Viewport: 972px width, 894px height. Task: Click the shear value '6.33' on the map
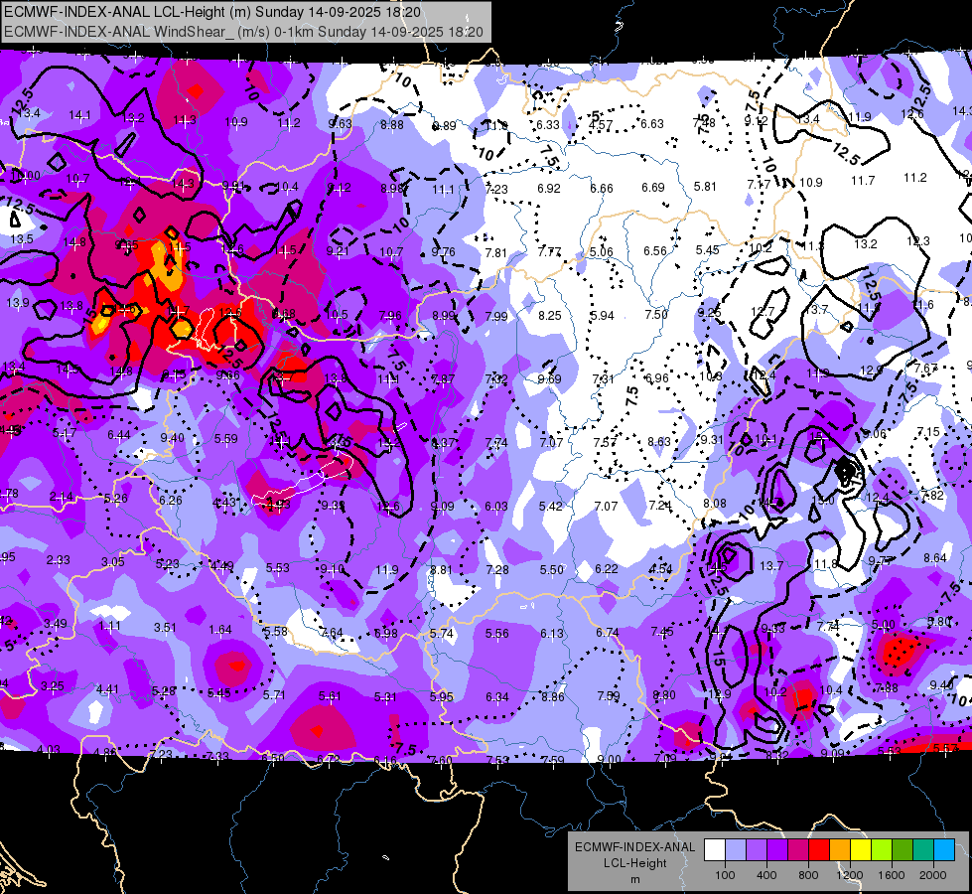click(548, 125)
